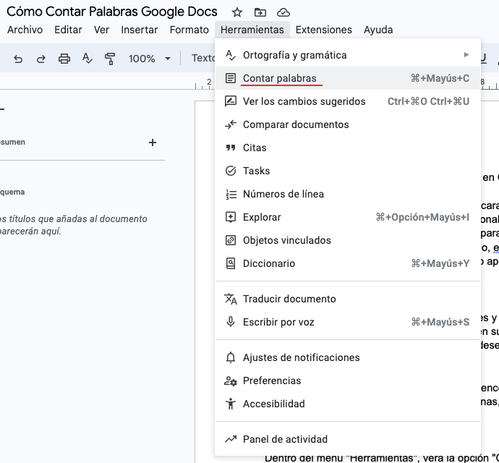
Task: Click the voice typing microphone icon
Action: point(231,322)
